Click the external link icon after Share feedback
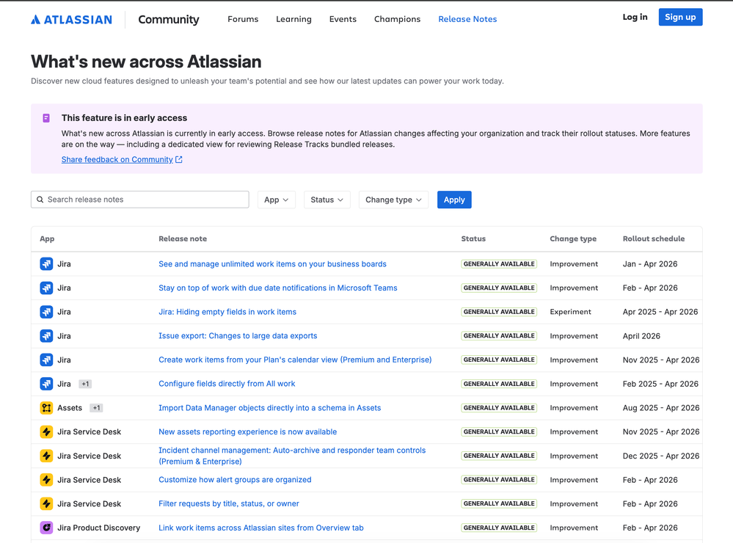The height and width of the screenshot is (543, 733). [178, 159]
